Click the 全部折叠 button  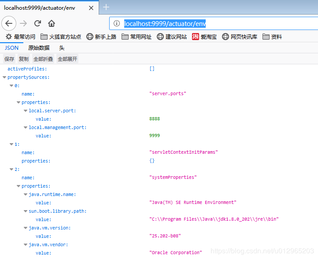43,59
